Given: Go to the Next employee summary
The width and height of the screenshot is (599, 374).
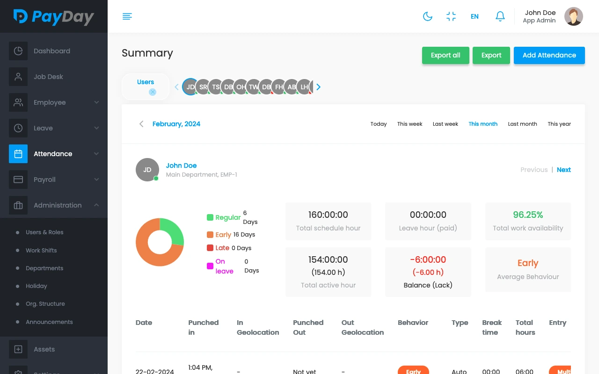Looking at the screenshot, I should [x=563, y=170].
